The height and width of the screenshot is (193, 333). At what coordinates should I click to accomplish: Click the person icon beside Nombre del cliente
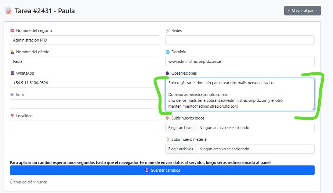coord(12,52)
